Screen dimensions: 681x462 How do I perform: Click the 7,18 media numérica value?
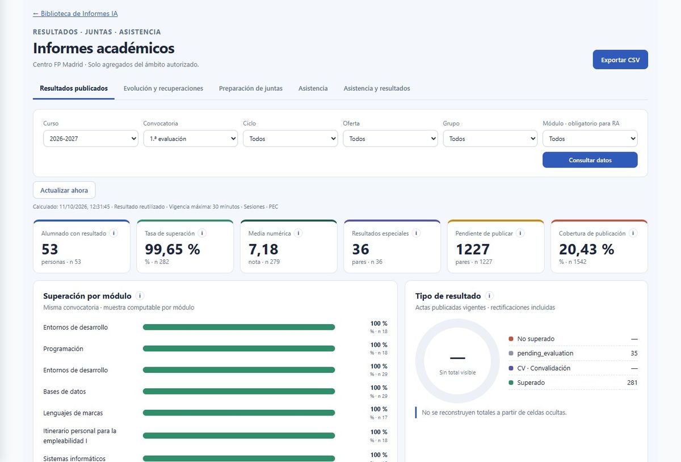pyautogui.click(x=263, y=249)
